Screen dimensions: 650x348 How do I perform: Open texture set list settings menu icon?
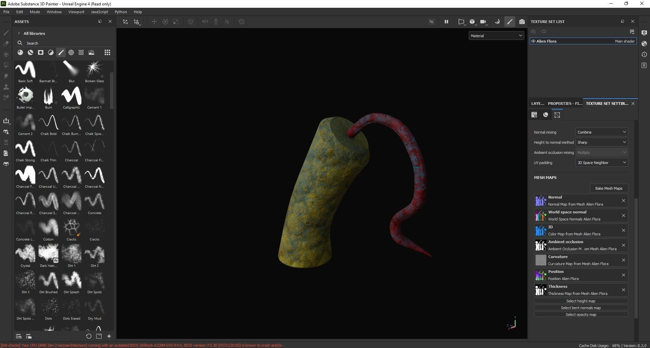pyautogui.click(x=632, y=32)
